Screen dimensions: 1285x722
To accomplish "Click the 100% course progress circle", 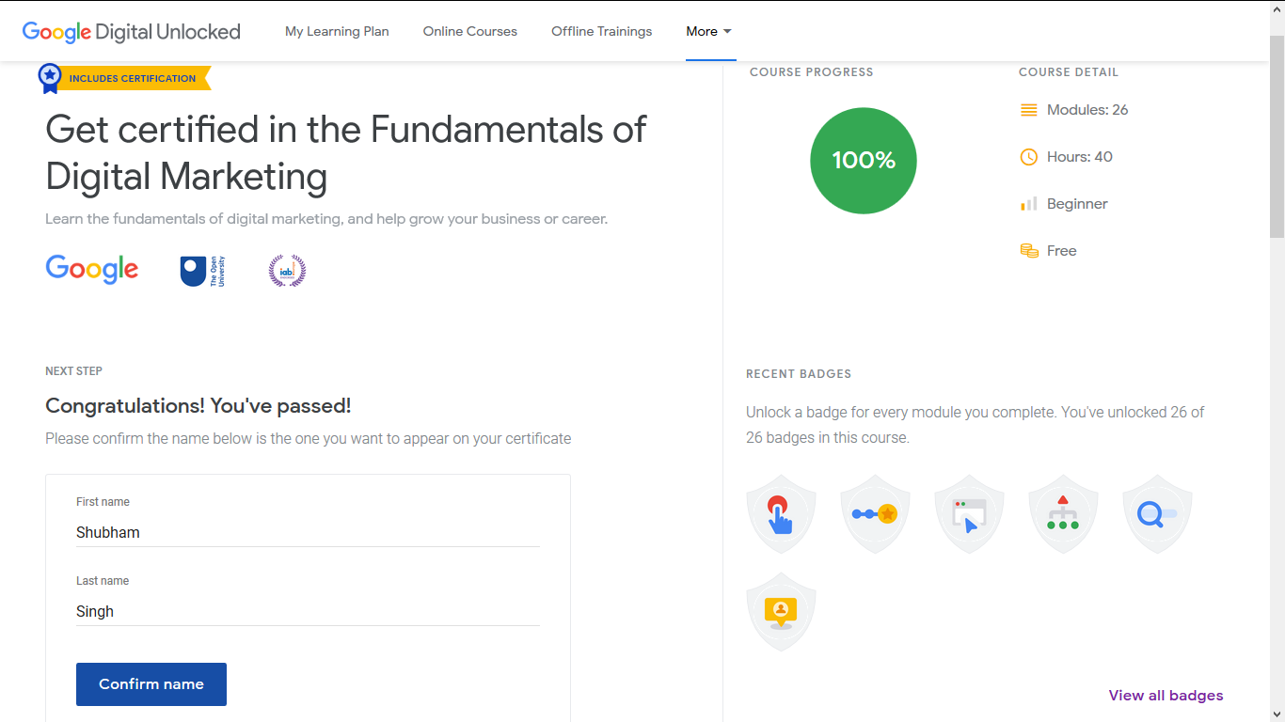I will [x=863, y=161].
